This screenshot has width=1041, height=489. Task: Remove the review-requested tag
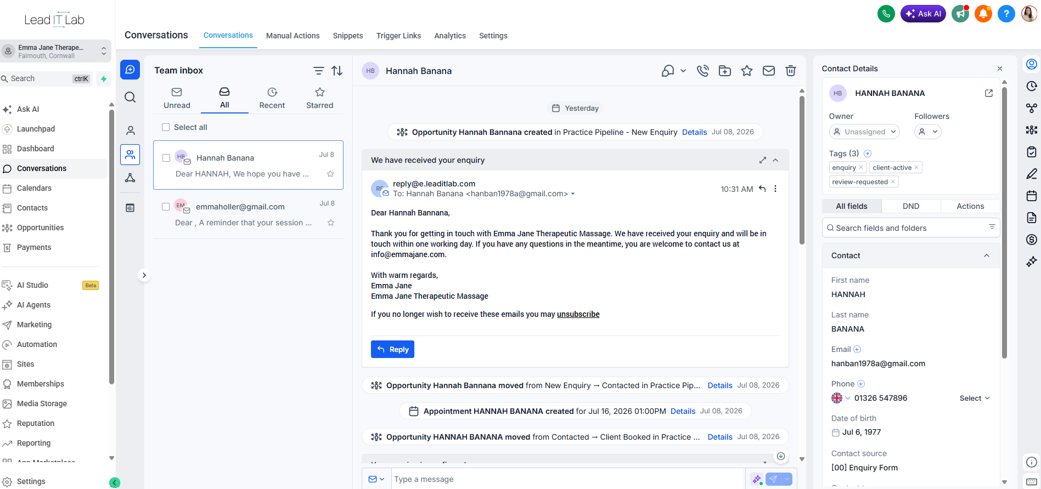(x=893, y=182)
